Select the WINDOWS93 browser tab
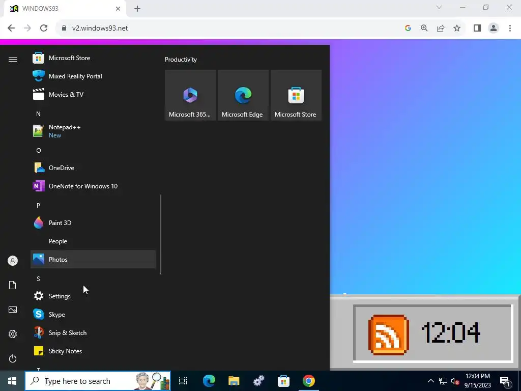 pyautogui.click(x=65, y=9)
